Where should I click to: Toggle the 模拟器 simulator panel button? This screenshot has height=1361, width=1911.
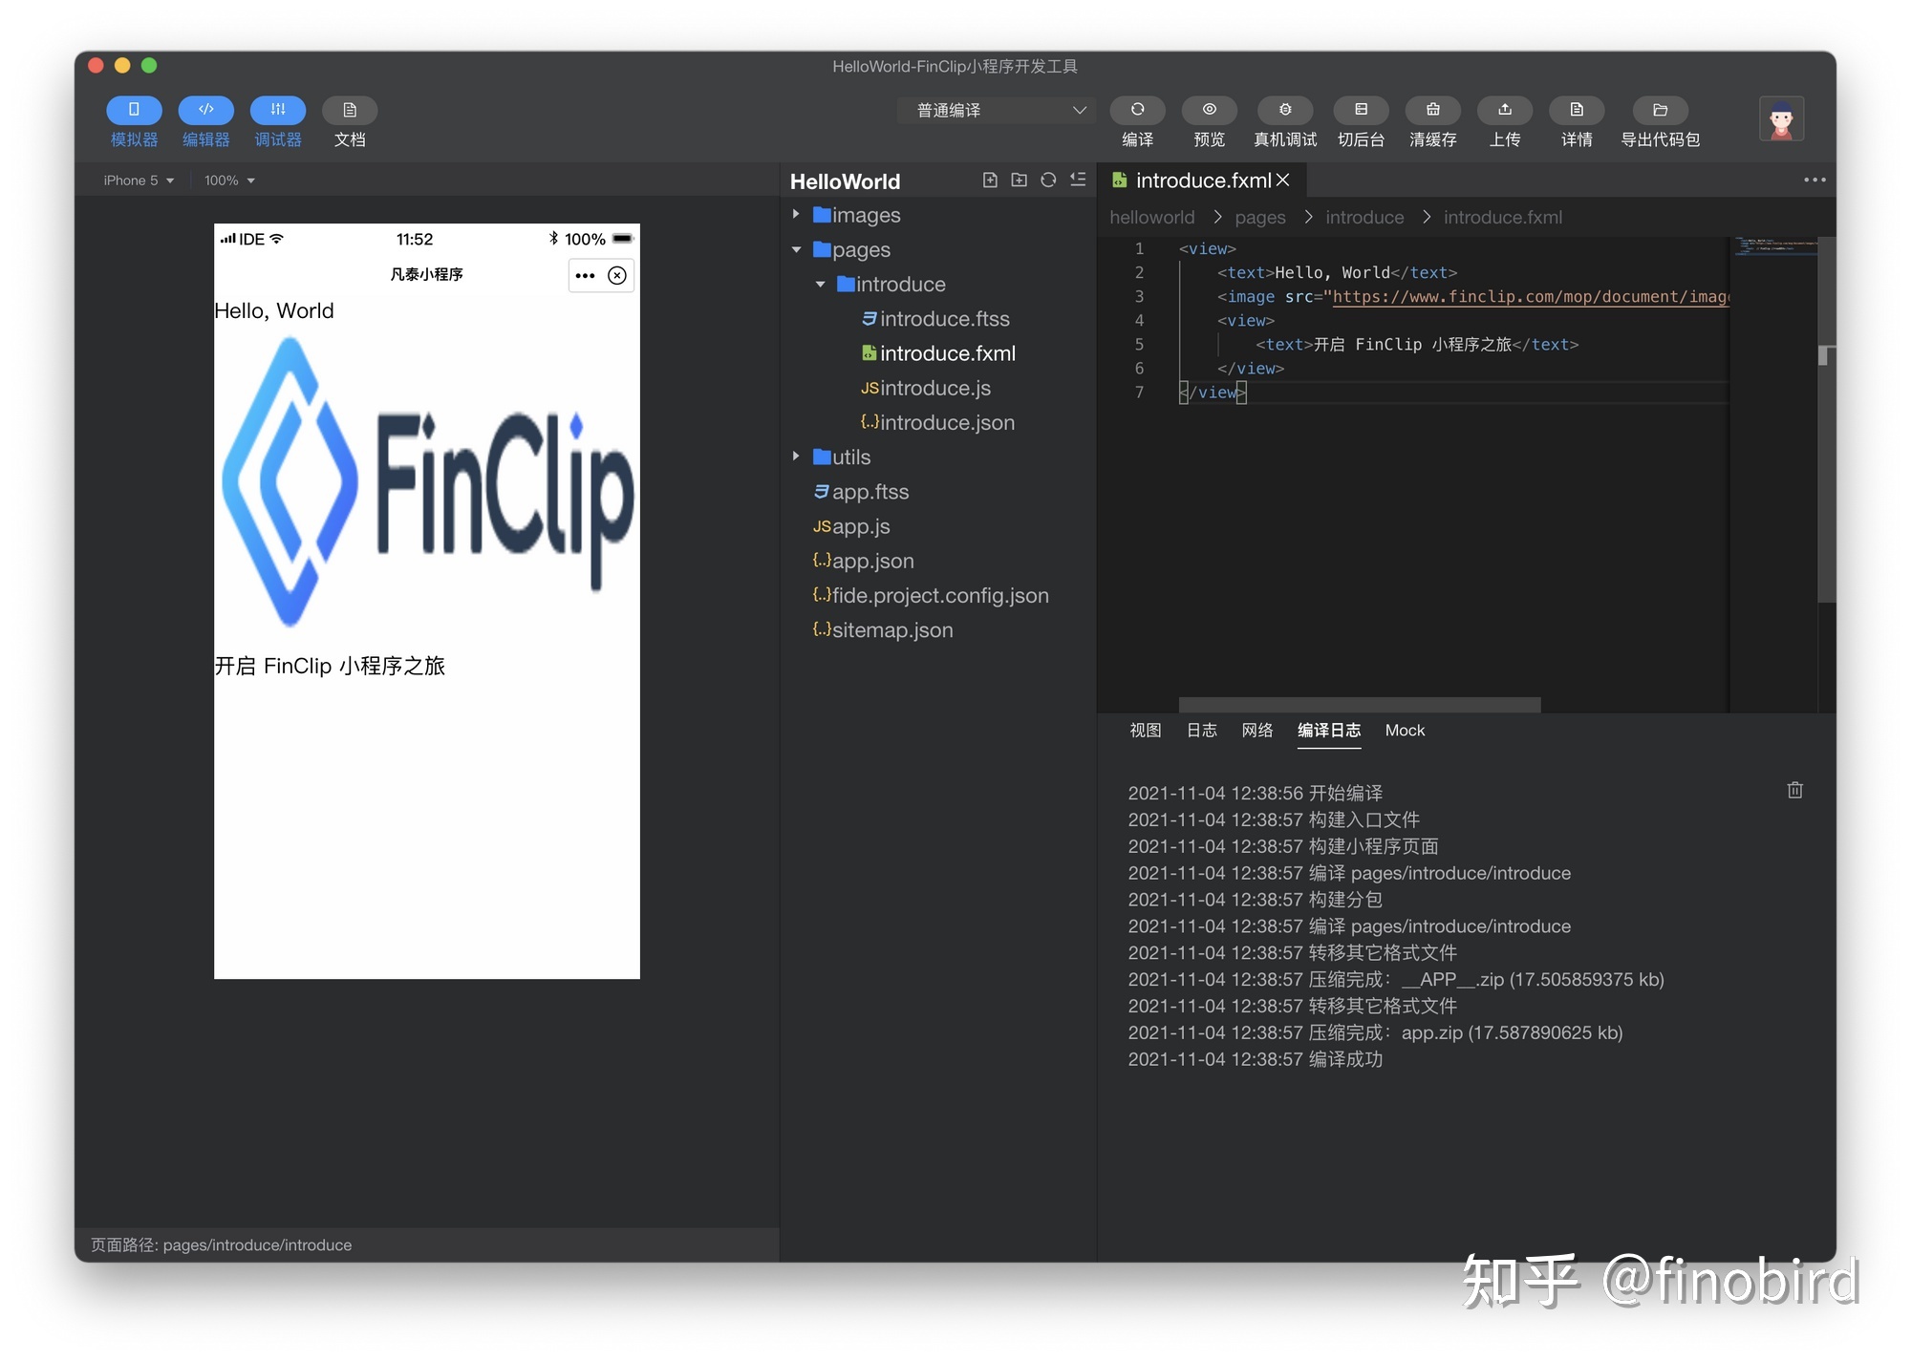134,111
